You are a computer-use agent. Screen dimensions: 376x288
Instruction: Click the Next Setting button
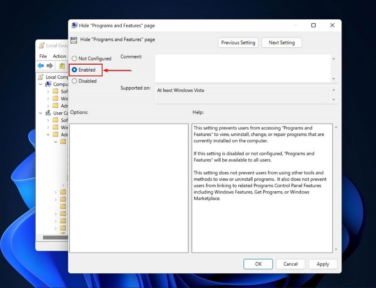281,42
